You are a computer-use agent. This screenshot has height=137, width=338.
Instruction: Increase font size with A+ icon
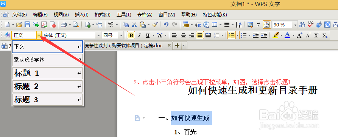[x=299, y=35]
